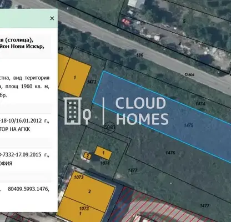Screen dimensions: 231x222
Task: Click the text 'вид територия'
Action: (x=31, y=78)
